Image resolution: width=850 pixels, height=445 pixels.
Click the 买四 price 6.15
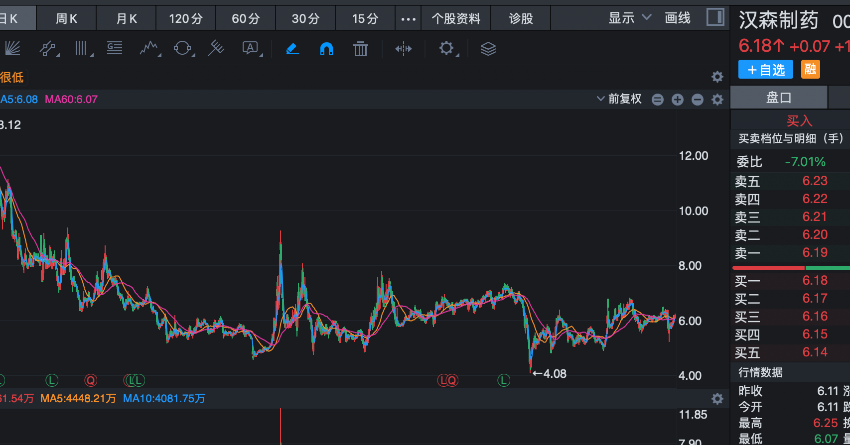pos(815,334)
